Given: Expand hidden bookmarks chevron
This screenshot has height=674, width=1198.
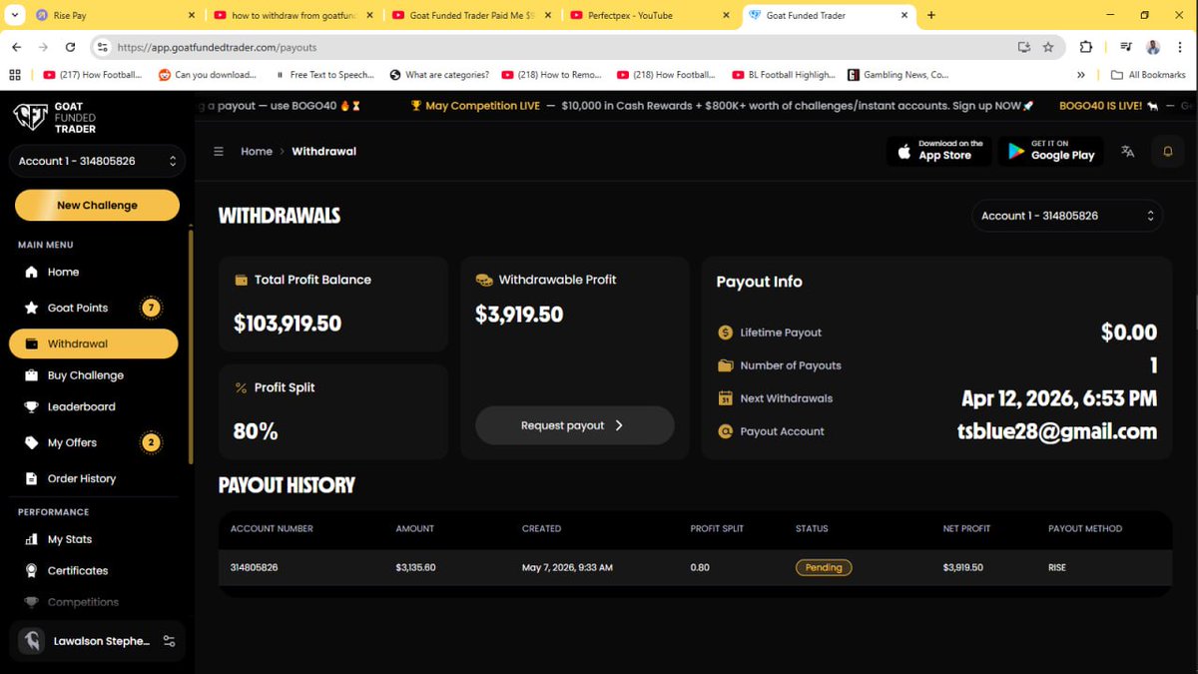Looking at the screenshot, I should click(1081, 75).
